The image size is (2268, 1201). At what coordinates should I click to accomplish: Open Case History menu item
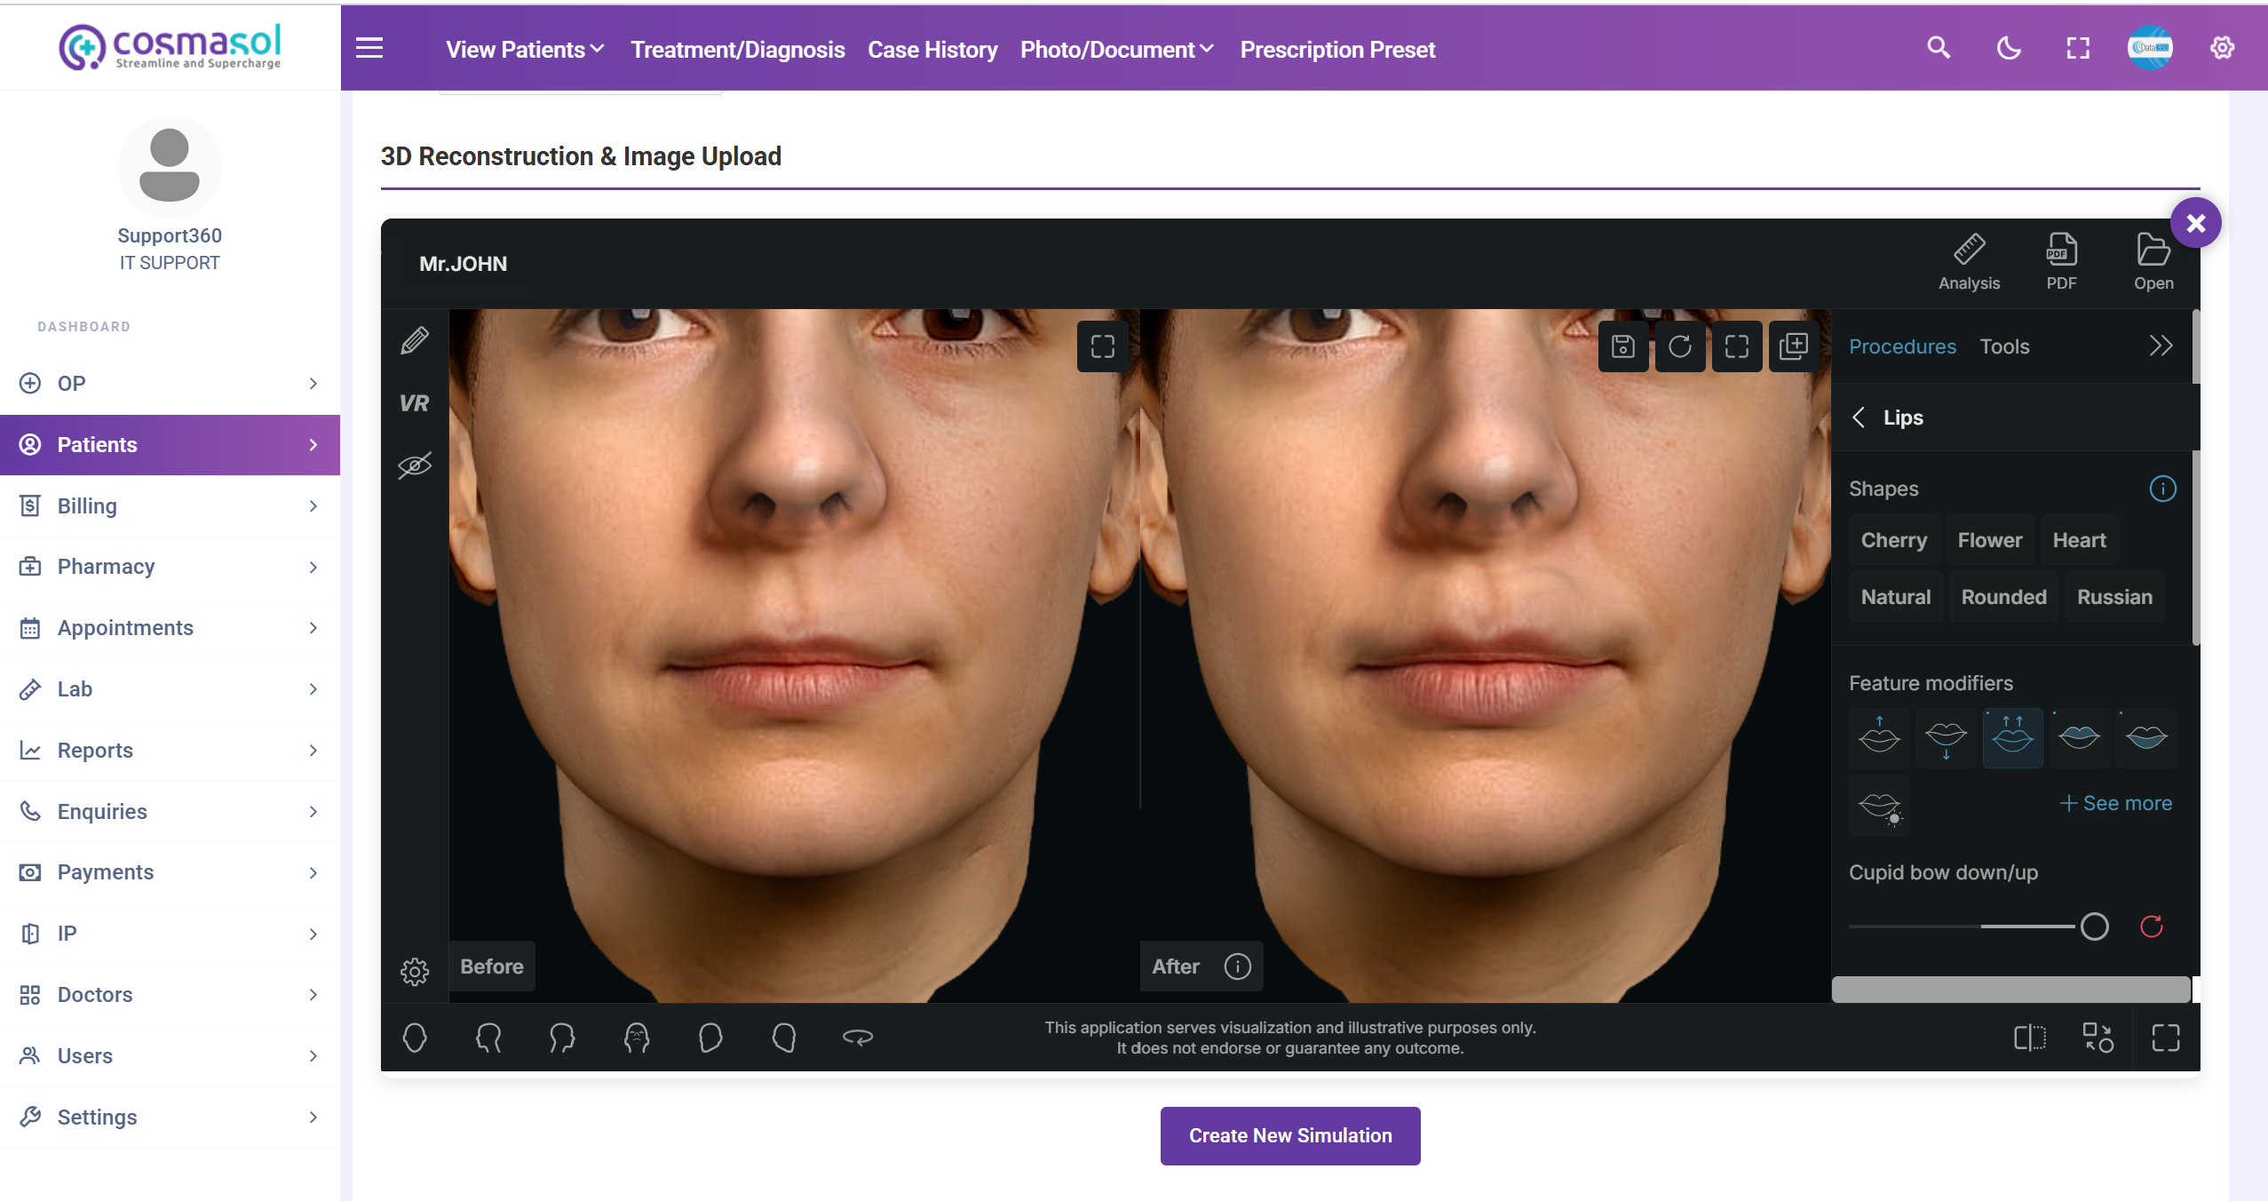(932, 50)
